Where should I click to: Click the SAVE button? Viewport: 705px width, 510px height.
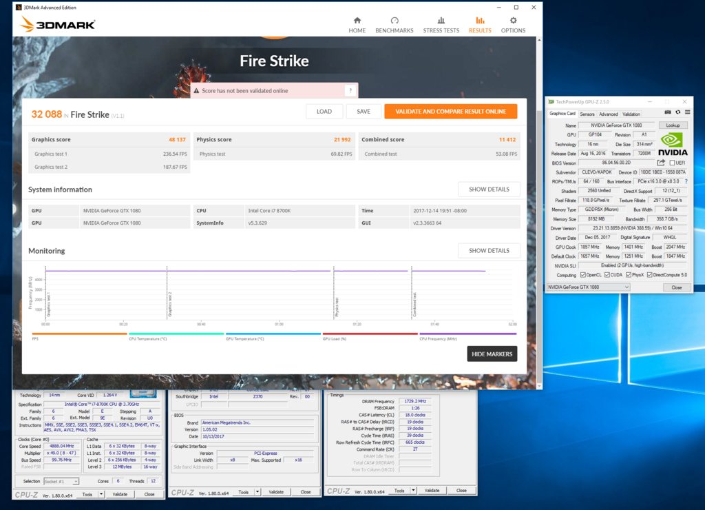pyautogui.click(x=364, y=111)
